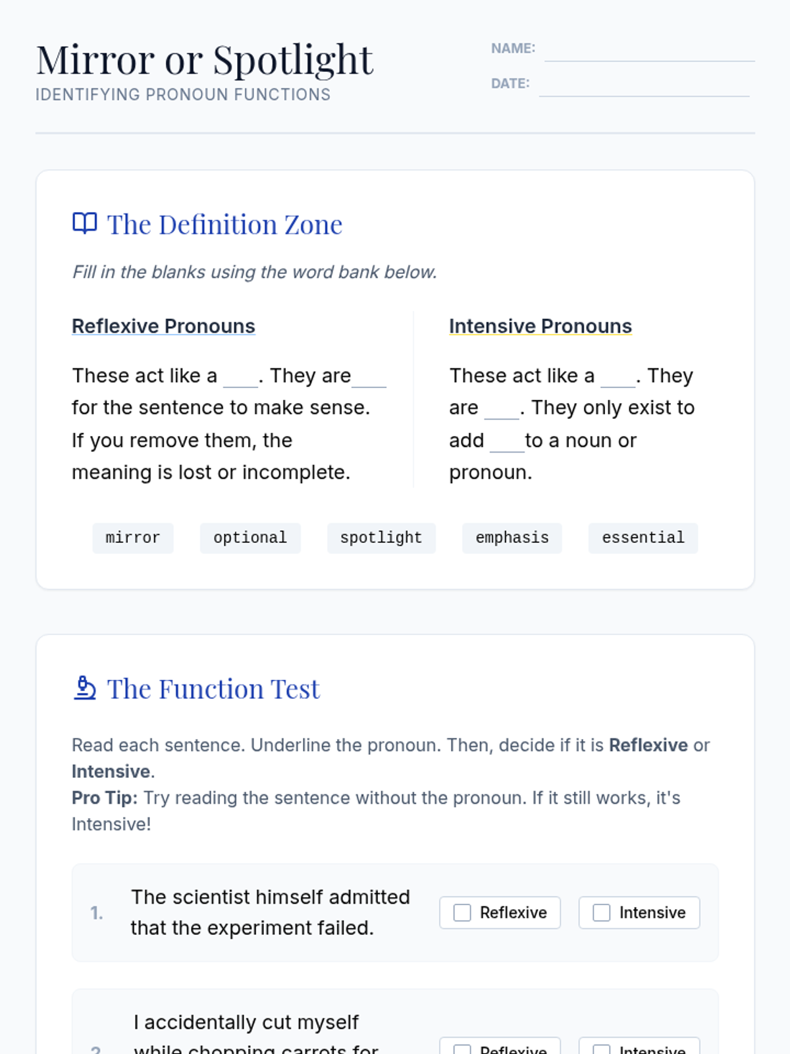Screen dimensions: 790x1054
Task: Click the blank after 'They are' under Reflexive
Action: point(369,378)
